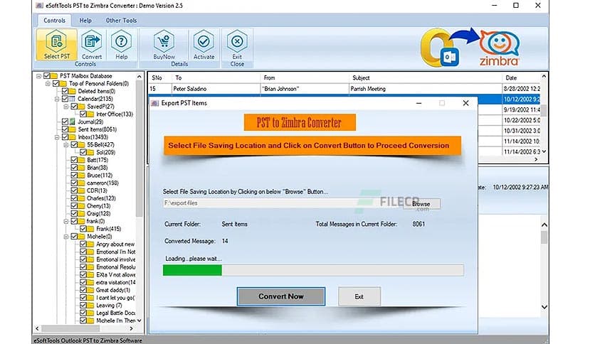Toggle the Top of Personal Folders checkbox
Screen dimensions: 595x344
click(56, 83)
